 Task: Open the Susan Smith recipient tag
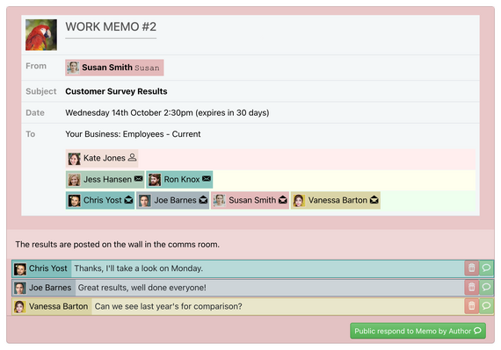coord(250,200)
